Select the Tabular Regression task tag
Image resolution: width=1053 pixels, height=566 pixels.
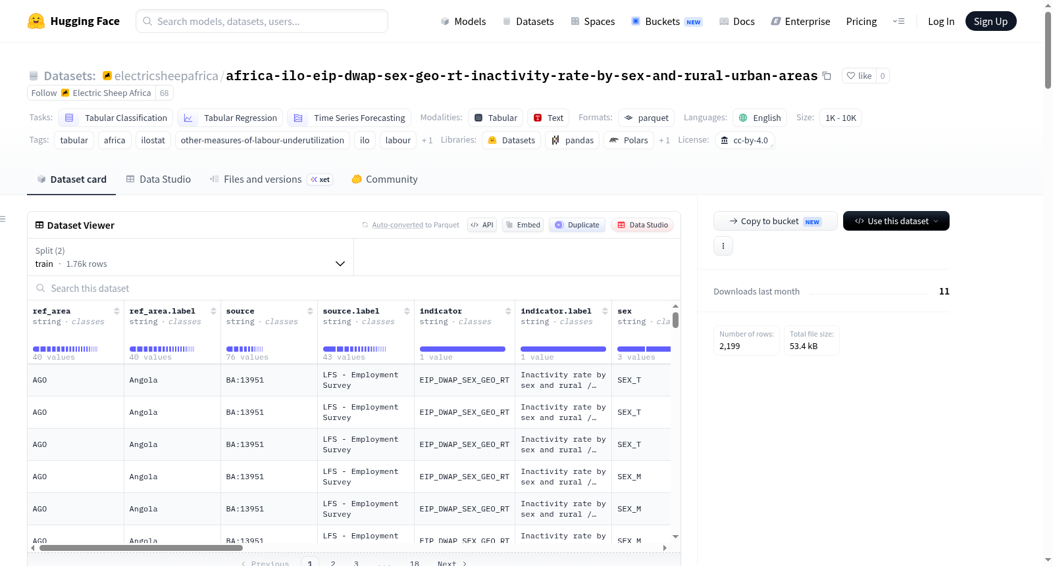coord(230,118)
